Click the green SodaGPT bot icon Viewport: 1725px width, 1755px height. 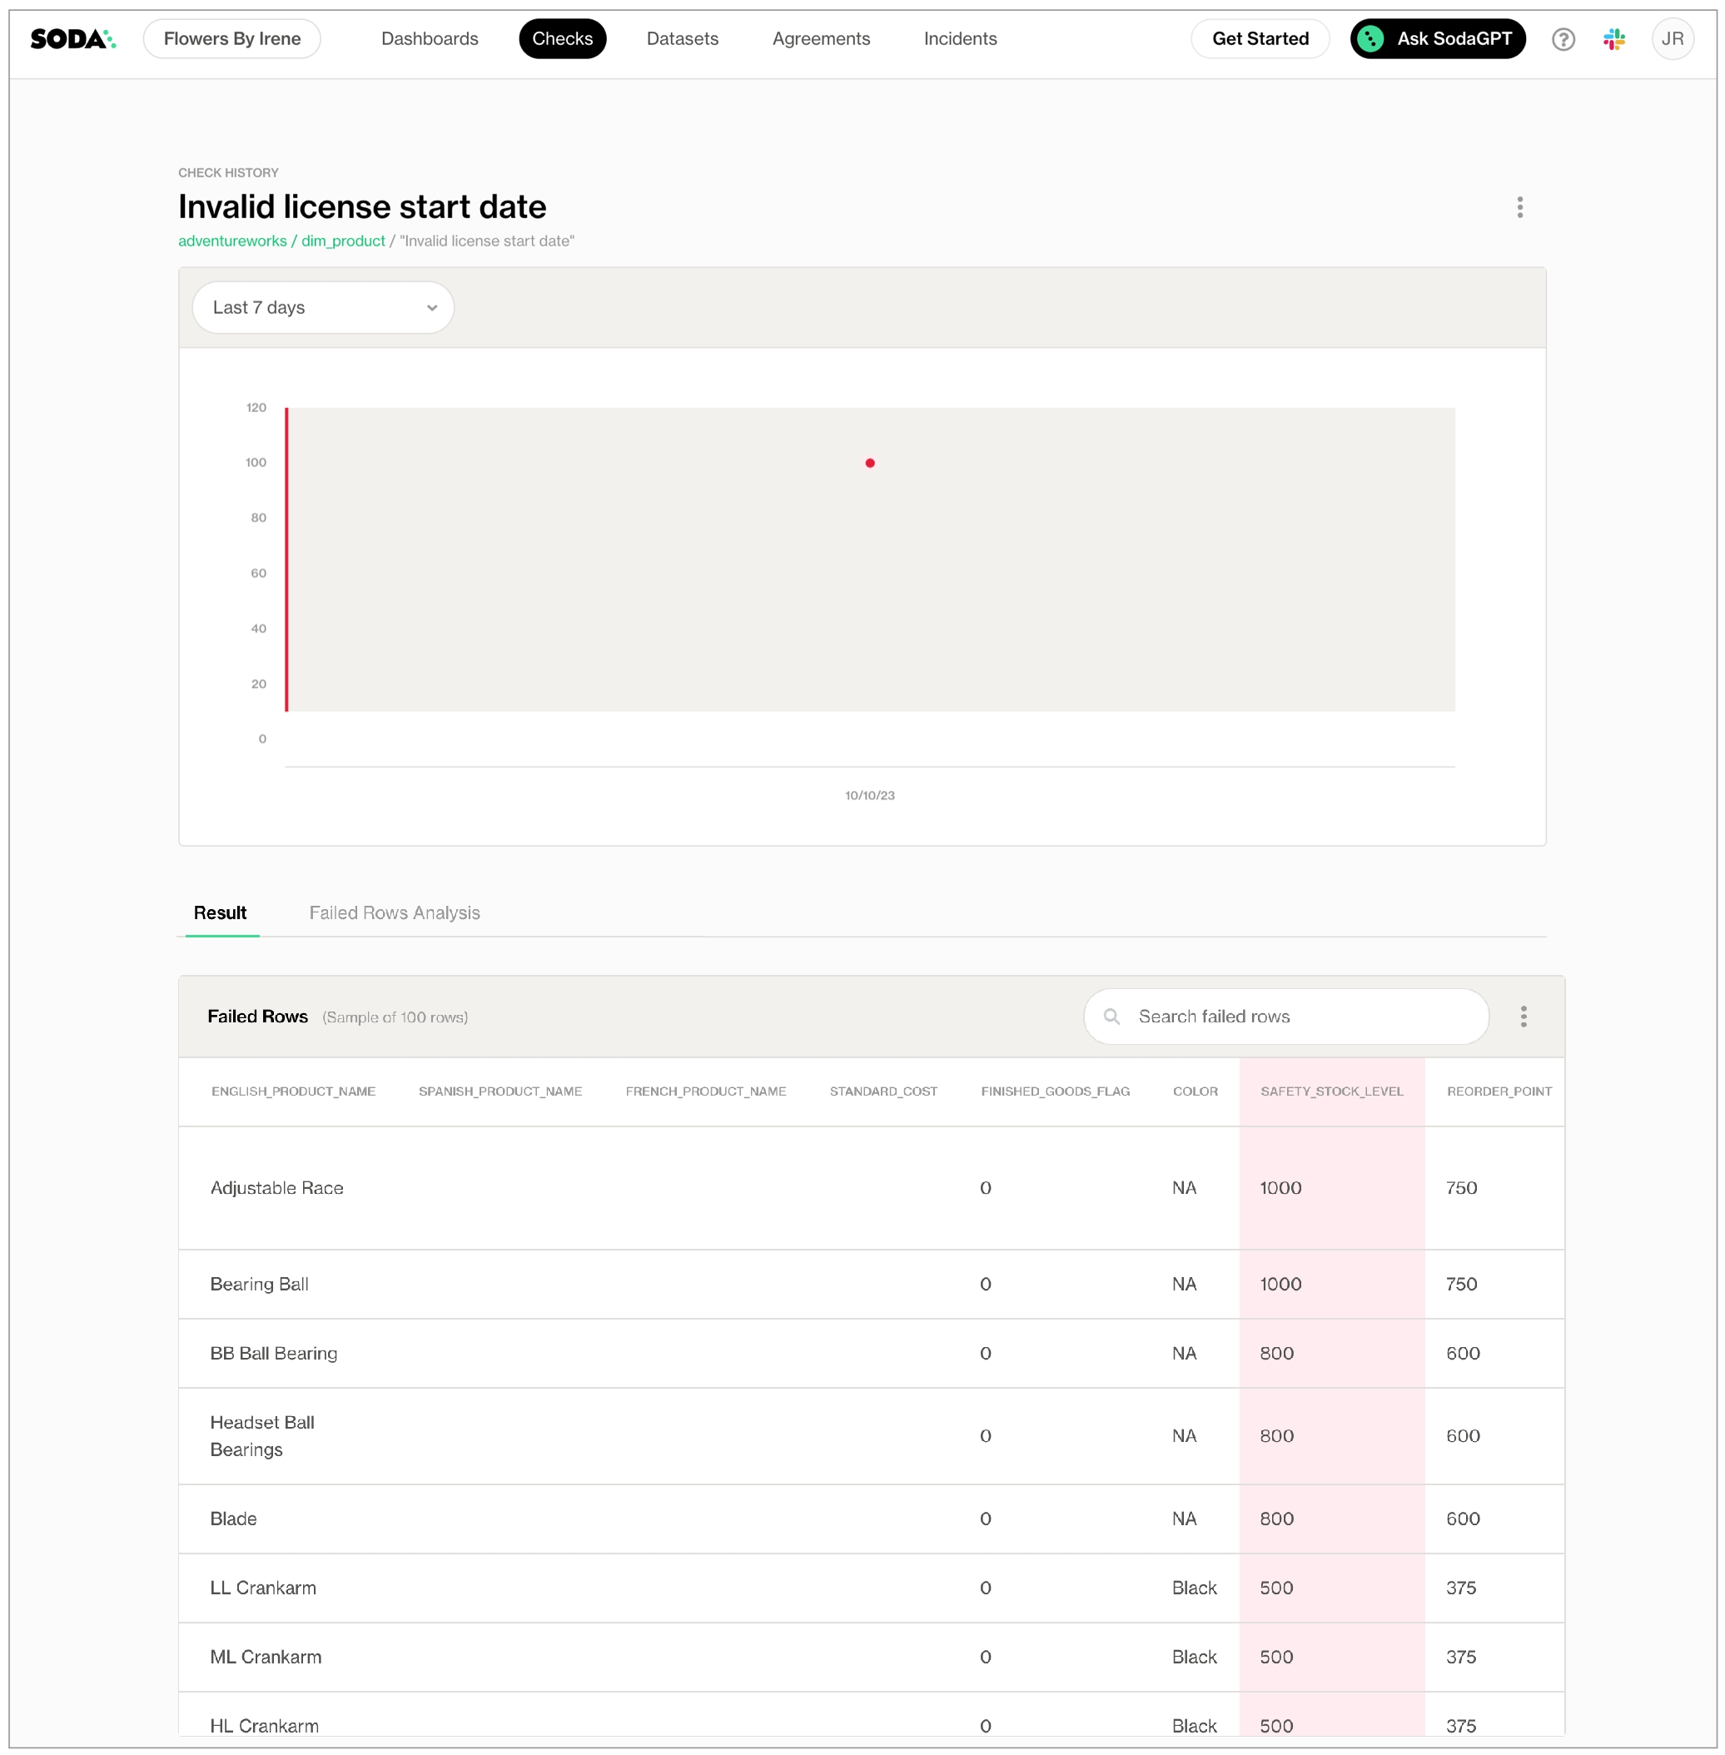(x=1370, y=39)
